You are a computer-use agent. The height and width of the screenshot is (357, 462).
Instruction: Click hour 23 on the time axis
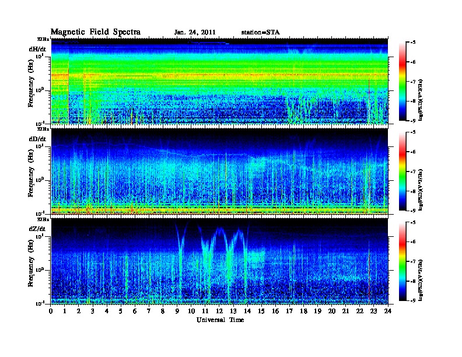(373, 311)
